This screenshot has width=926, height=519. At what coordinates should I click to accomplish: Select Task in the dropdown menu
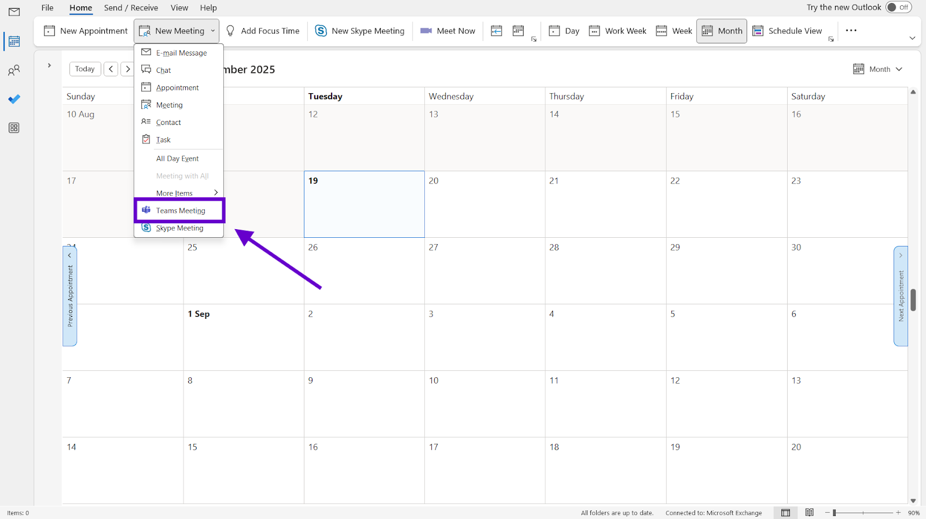click(x=179, y=139)
